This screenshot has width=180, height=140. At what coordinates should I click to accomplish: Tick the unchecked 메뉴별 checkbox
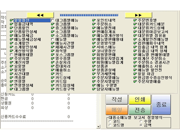52,39
